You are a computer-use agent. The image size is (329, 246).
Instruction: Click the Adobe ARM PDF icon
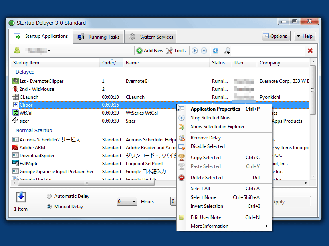(x=15, y=147)
